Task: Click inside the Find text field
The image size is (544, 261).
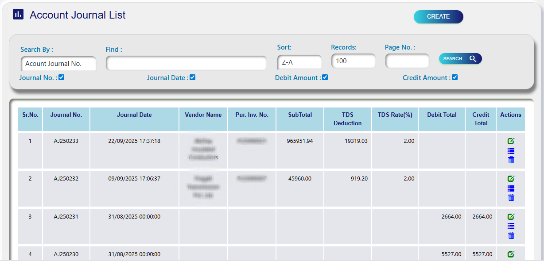Action: [x=186, y=63]
